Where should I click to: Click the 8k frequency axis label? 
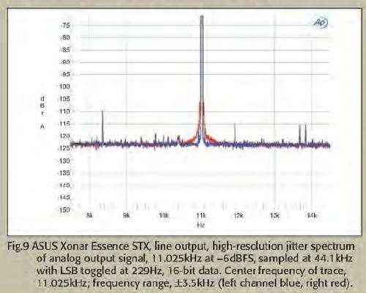(89, 215)
